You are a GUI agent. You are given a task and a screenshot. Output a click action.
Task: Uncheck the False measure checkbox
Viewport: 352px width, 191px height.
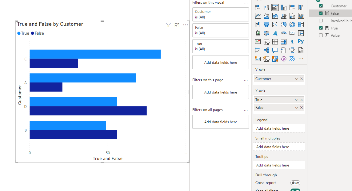click(x=321, y=13)
